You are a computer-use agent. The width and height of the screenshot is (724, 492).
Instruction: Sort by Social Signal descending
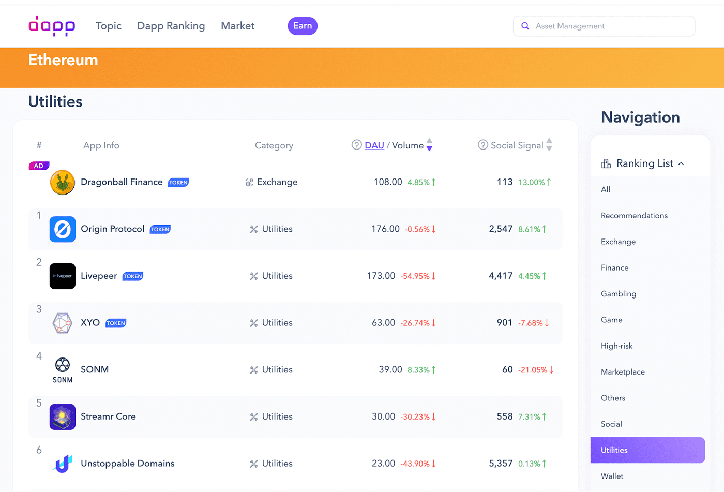pyautogui.click(x=549, y=147)
